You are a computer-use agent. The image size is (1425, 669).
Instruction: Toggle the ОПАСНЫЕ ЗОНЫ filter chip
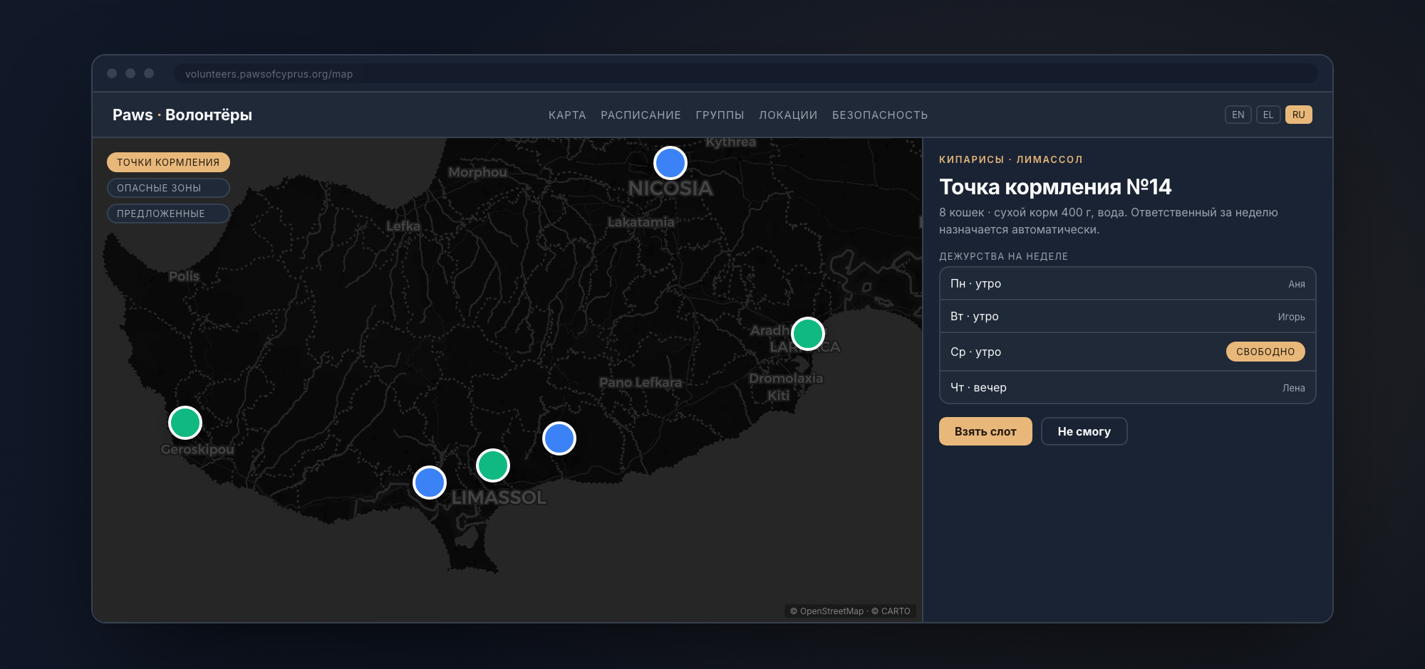(168, 188)
